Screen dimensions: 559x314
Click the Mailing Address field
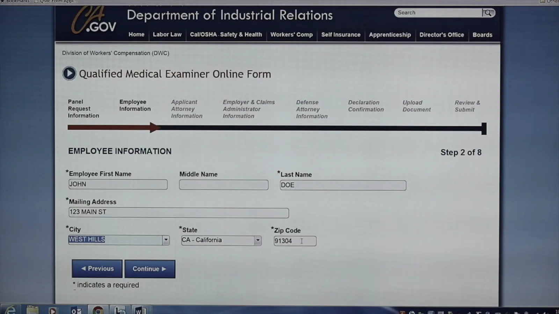[179, 212]
